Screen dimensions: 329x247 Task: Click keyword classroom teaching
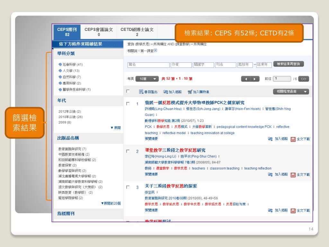point(225,169)
